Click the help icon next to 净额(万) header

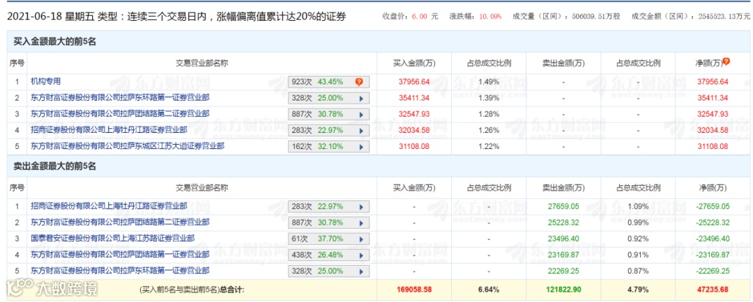[x=726, y=61]
